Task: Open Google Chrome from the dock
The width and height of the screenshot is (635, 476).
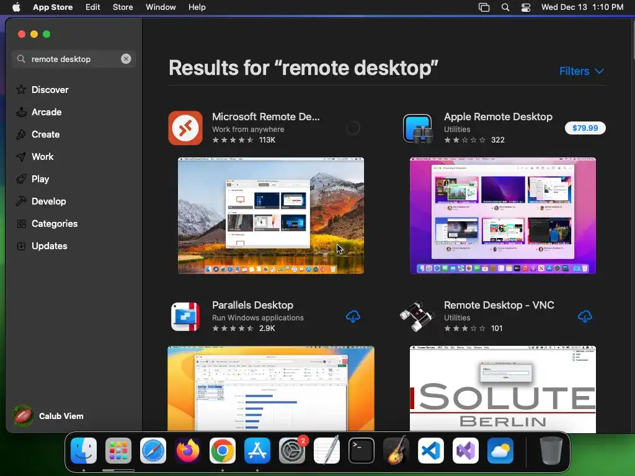Action: [223, 451]
